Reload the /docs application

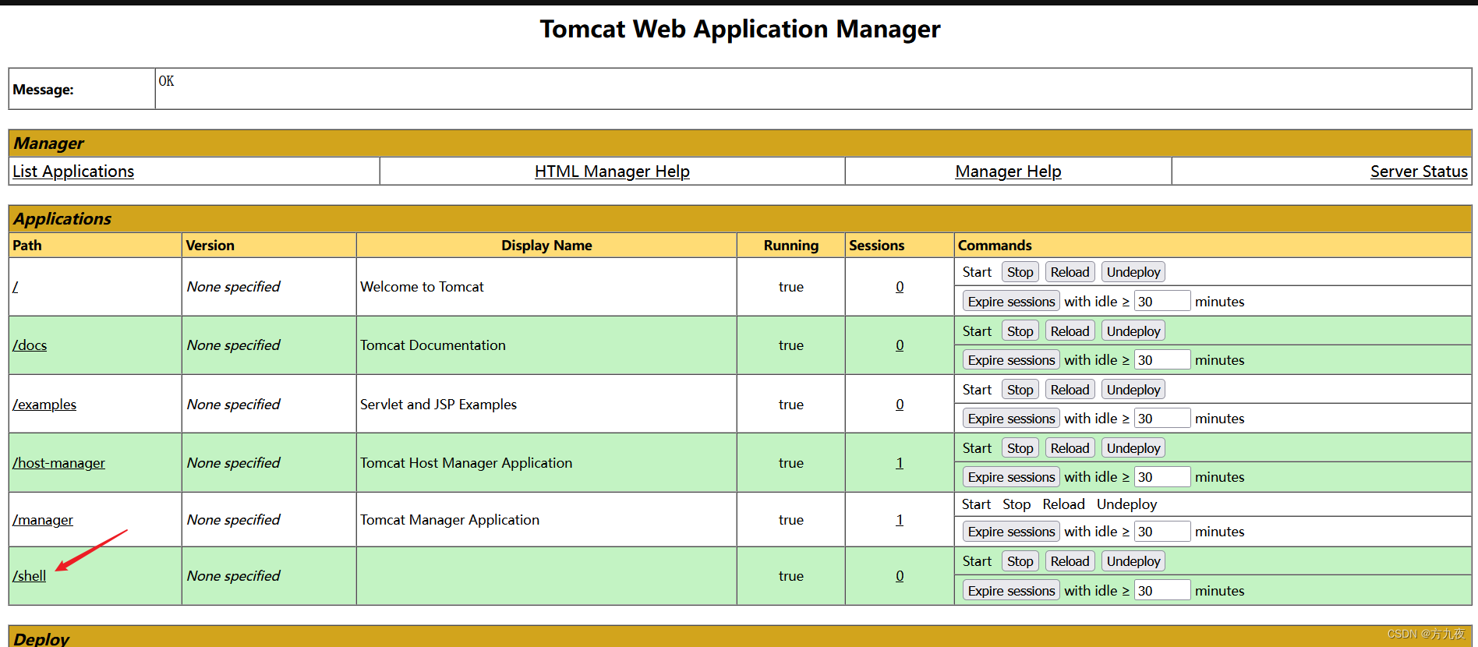1070,331
